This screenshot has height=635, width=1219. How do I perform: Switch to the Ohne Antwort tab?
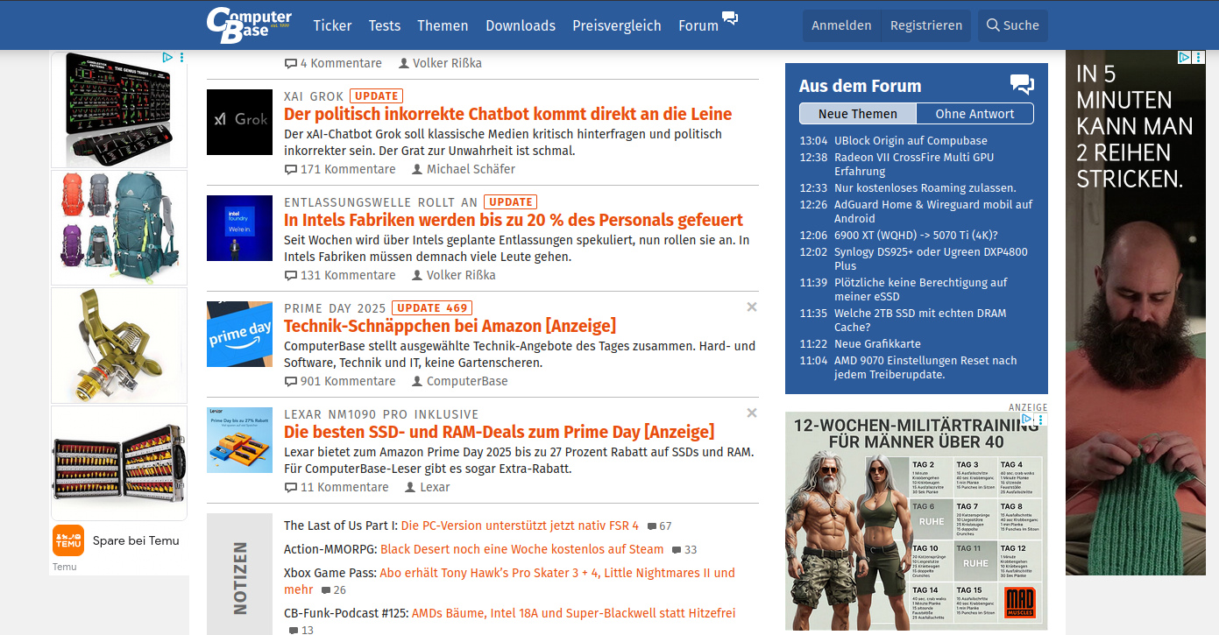click(x=974, y=114)
